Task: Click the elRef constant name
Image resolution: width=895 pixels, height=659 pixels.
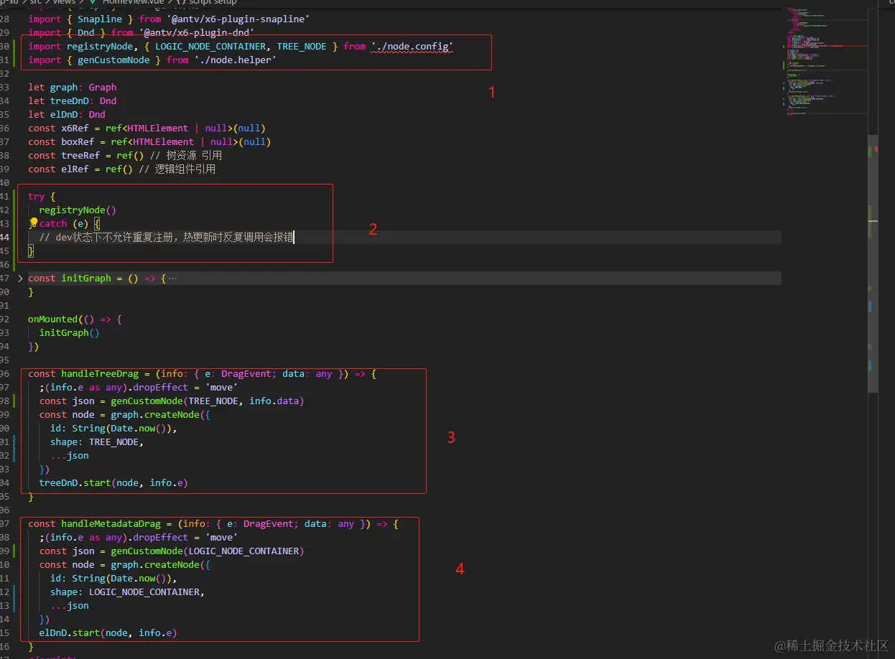Action: coord(75,169)
